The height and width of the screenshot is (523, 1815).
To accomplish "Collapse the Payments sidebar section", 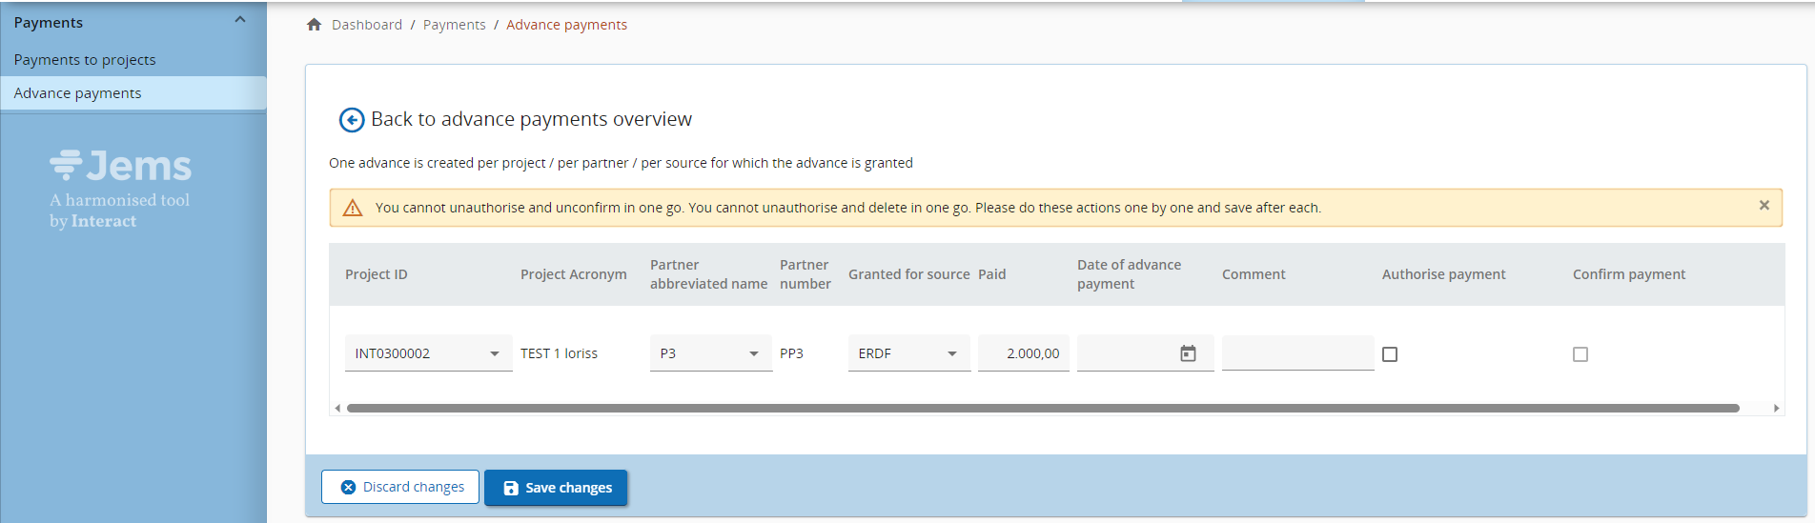I will tap(240, 21).
